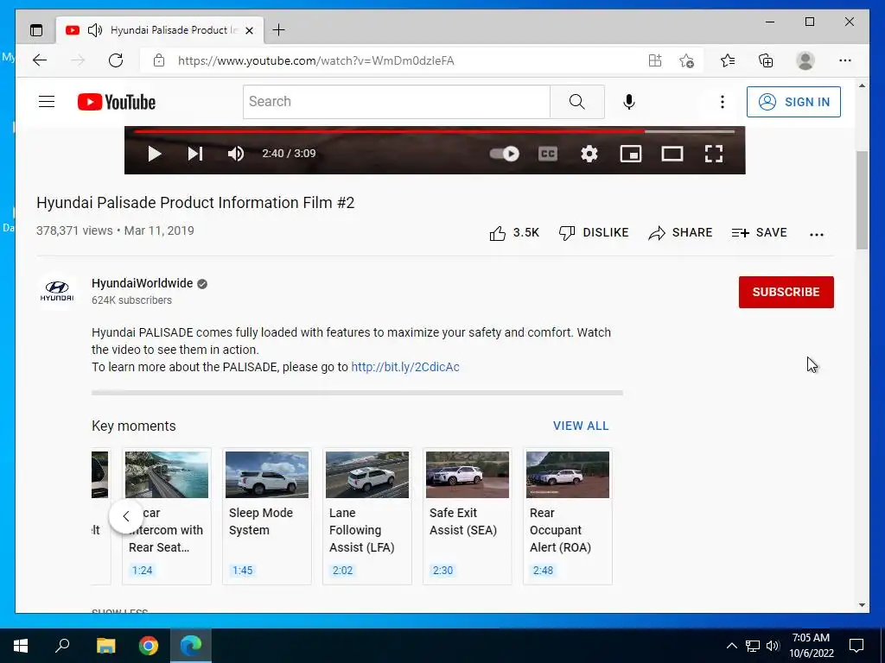Like the video thumbs up
The height and width of the screenshot is (663, 885).
(x=514, y=233)
